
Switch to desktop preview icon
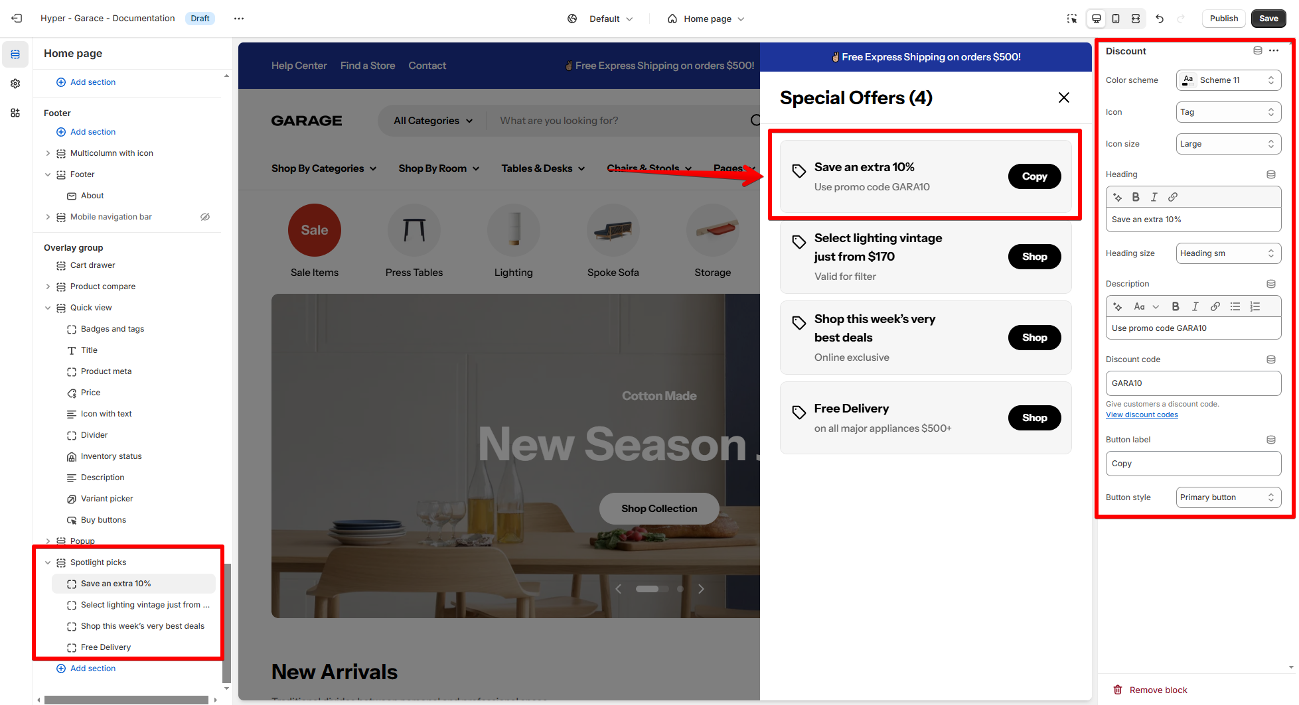[1097, 19]
